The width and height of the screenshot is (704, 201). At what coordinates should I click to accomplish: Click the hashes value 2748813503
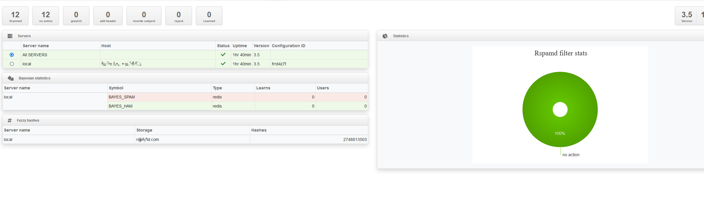[355, 139]
